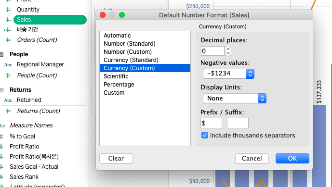Click the number icon beside Sales Rank
This screenshot has height=187, width=332.
pos(2,176)
